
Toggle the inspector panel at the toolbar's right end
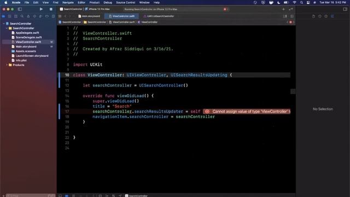pos(345,9)
